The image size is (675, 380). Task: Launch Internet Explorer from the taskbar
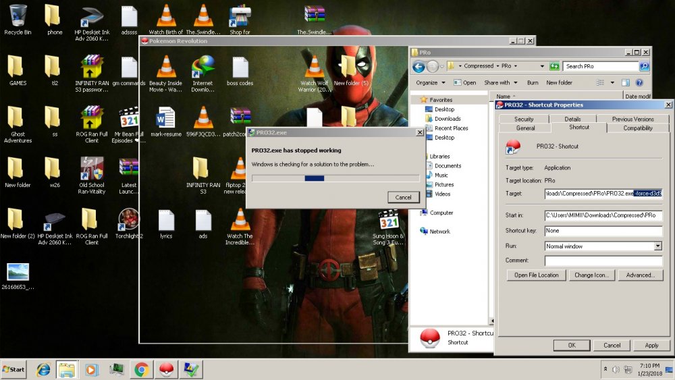[x=43, y=369]
